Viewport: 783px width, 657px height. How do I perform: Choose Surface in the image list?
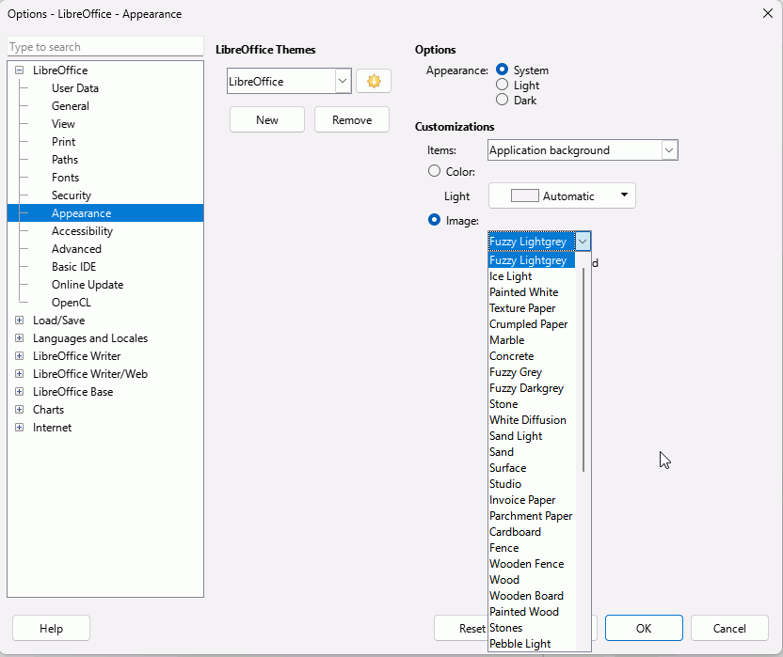pos(532,468)
